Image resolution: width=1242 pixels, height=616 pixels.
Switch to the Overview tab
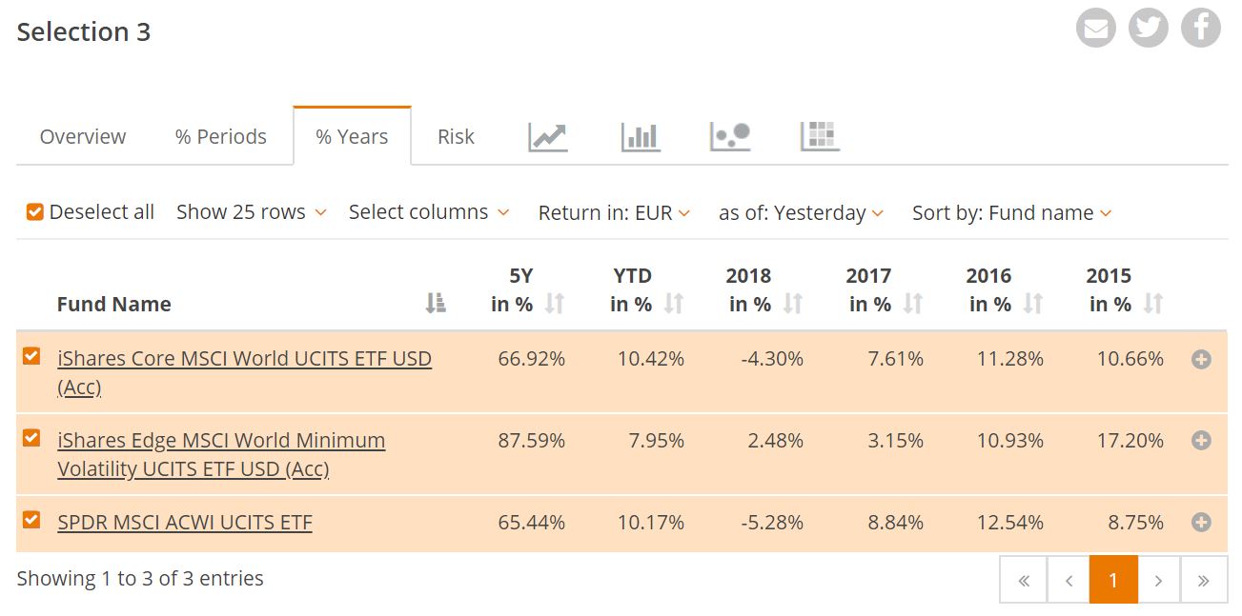click(x=83, y=137)
